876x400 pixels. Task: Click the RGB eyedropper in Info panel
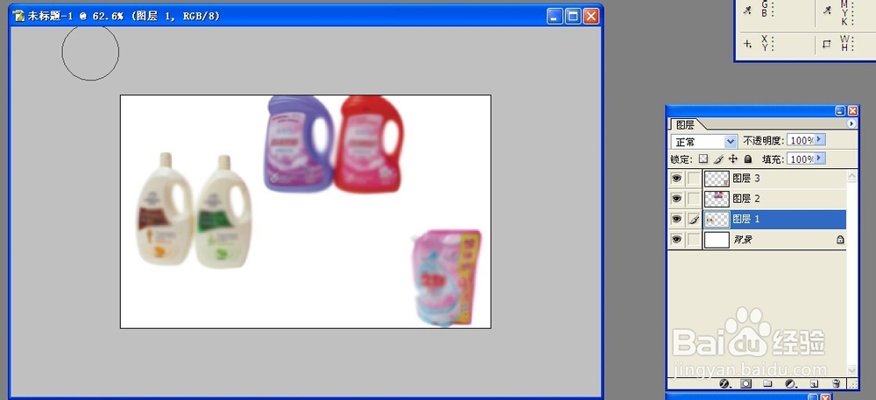[747, 10]
